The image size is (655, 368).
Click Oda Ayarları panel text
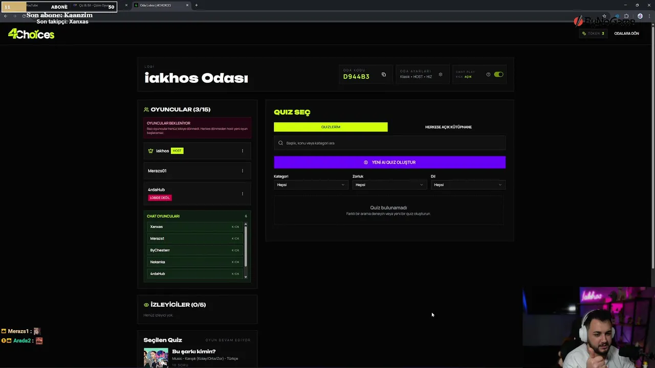(416, 74)
